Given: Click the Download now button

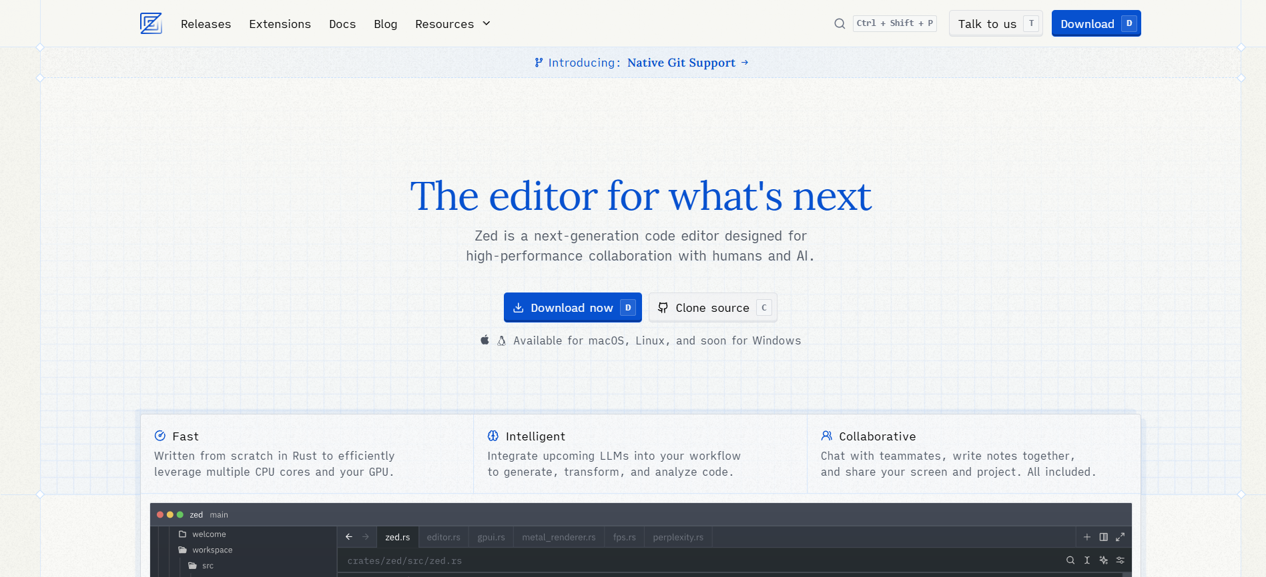Looking at the screenshot, I should [x=573, y=308].
